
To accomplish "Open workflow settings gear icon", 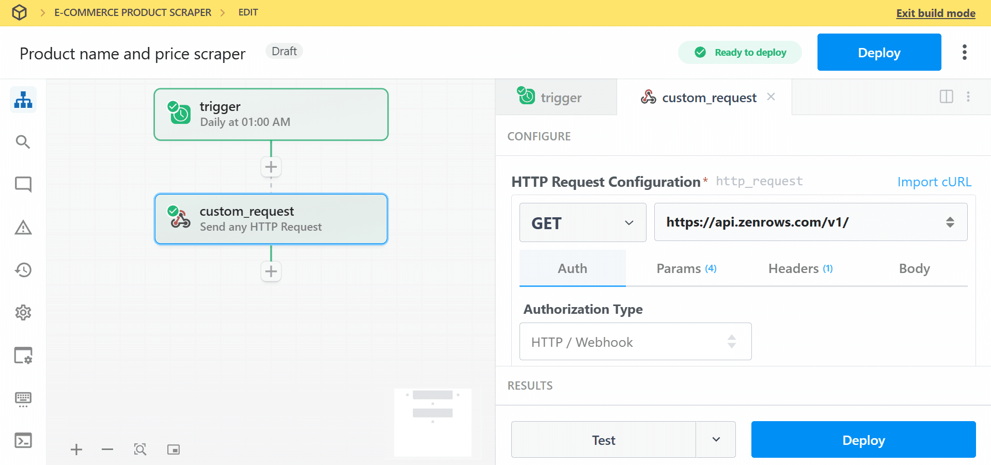I will point(23,313).
